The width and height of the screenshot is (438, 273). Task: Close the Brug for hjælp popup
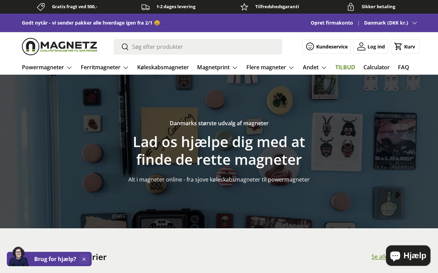(84, 259)
